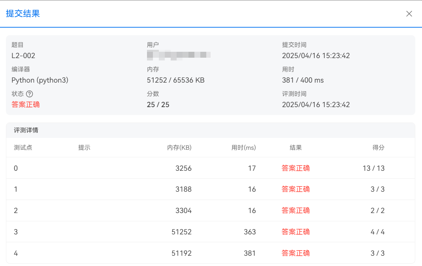Viewport: 422px width, 266px height.
Task: Select the 提示 column header
Action: pyautogui.click(x=84, y=147)
